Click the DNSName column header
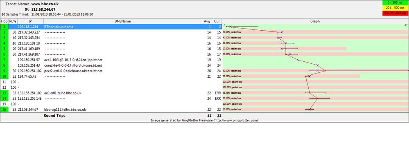 tap(122, 21)
